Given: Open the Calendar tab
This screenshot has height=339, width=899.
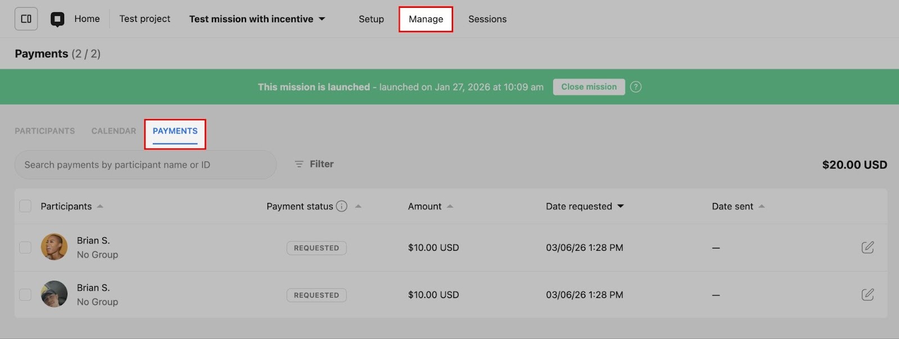Looking at the screenshot, I should click(x=113, y=131).
